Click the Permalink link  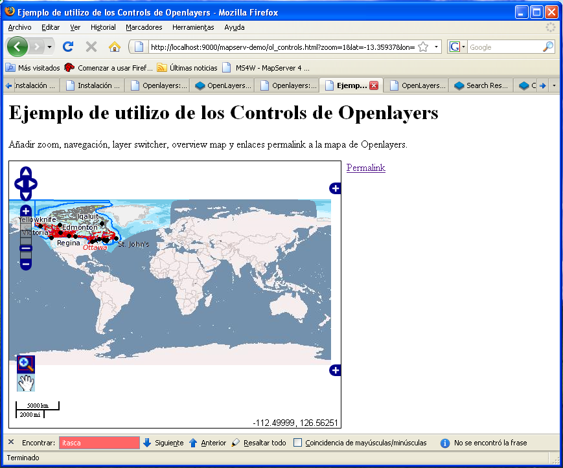(365, 168)
